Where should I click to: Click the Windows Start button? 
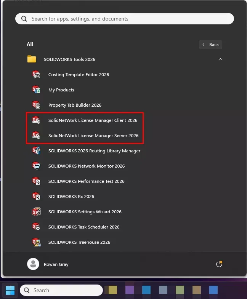tap(10, 291)
